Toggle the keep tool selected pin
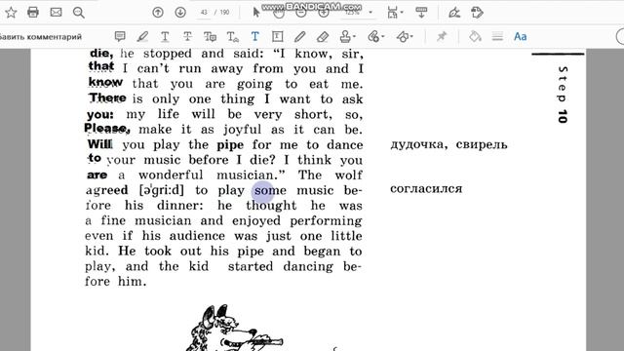The image size is (624, 351). 442,37
